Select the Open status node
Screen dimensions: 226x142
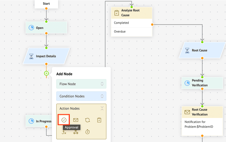(x=46, y=28)
